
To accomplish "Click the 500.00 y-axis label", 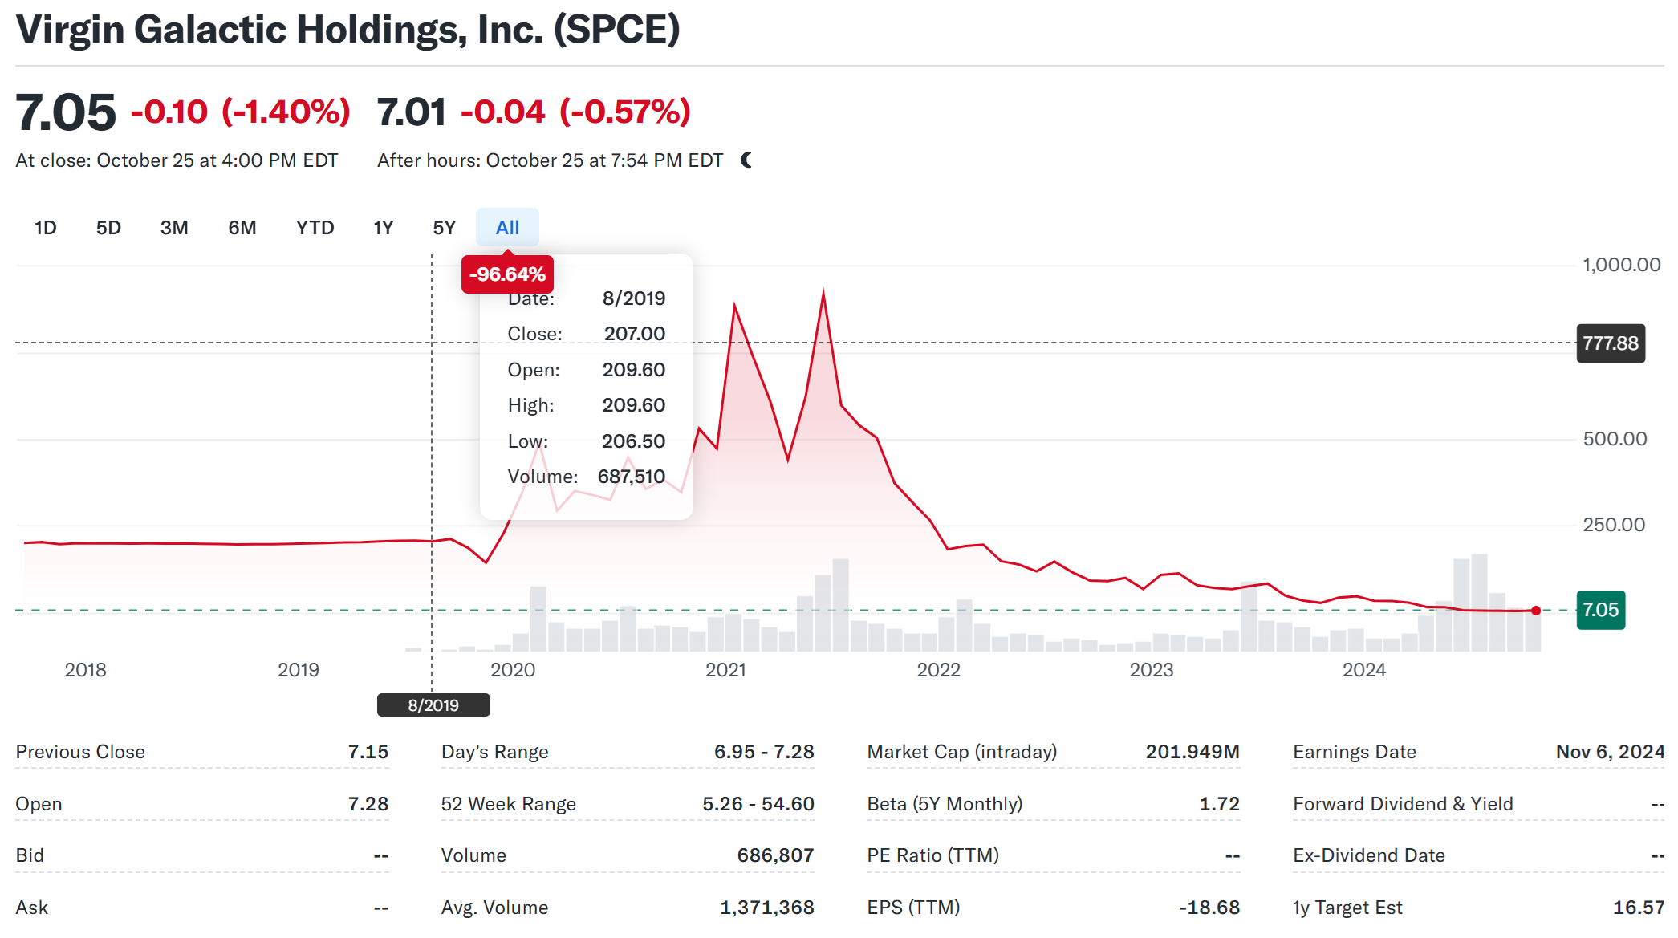I will click(1615, 439).
